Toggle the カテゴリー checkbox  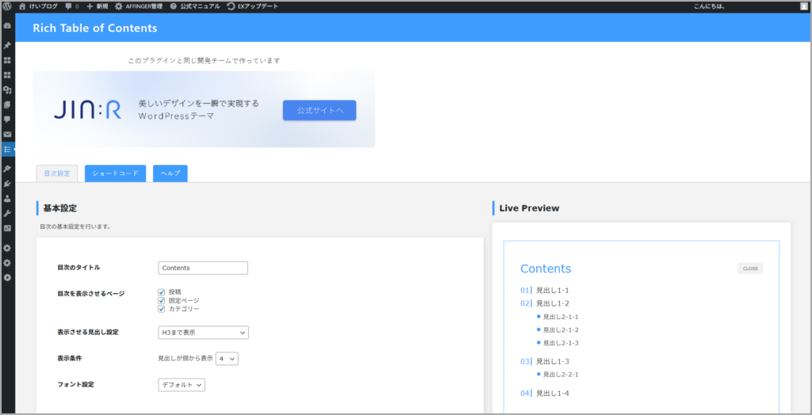(162, 309)
